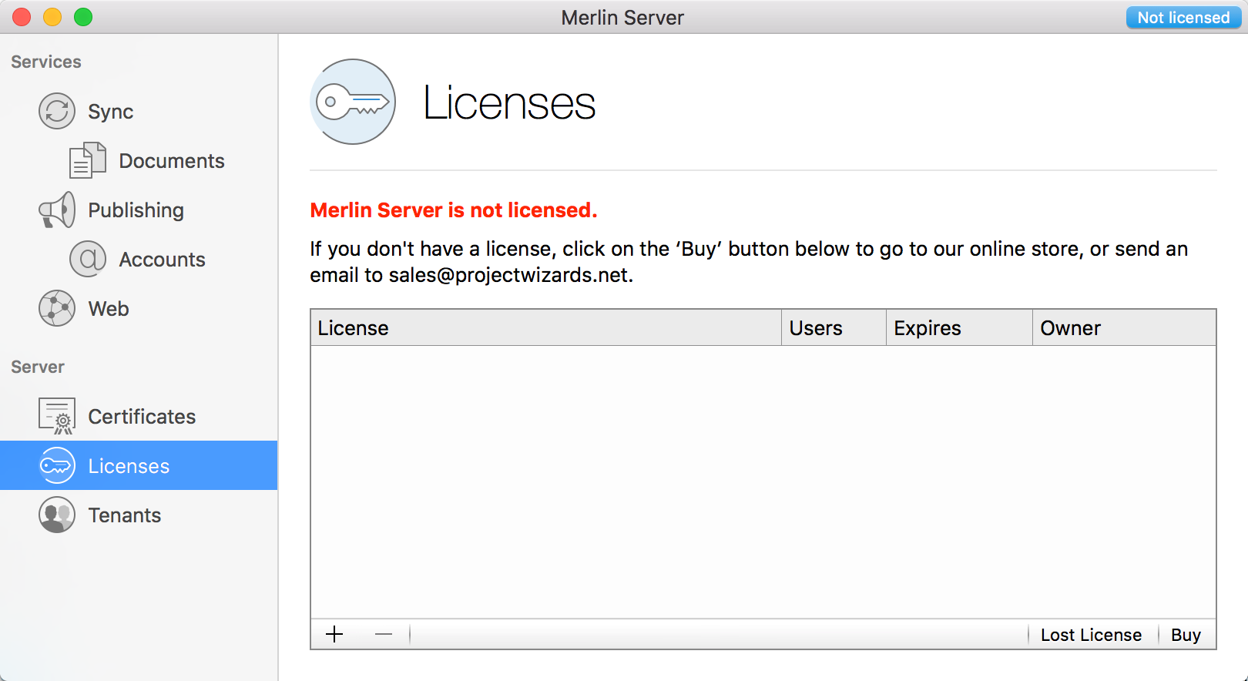Sort by the Owner column header

1124,327
